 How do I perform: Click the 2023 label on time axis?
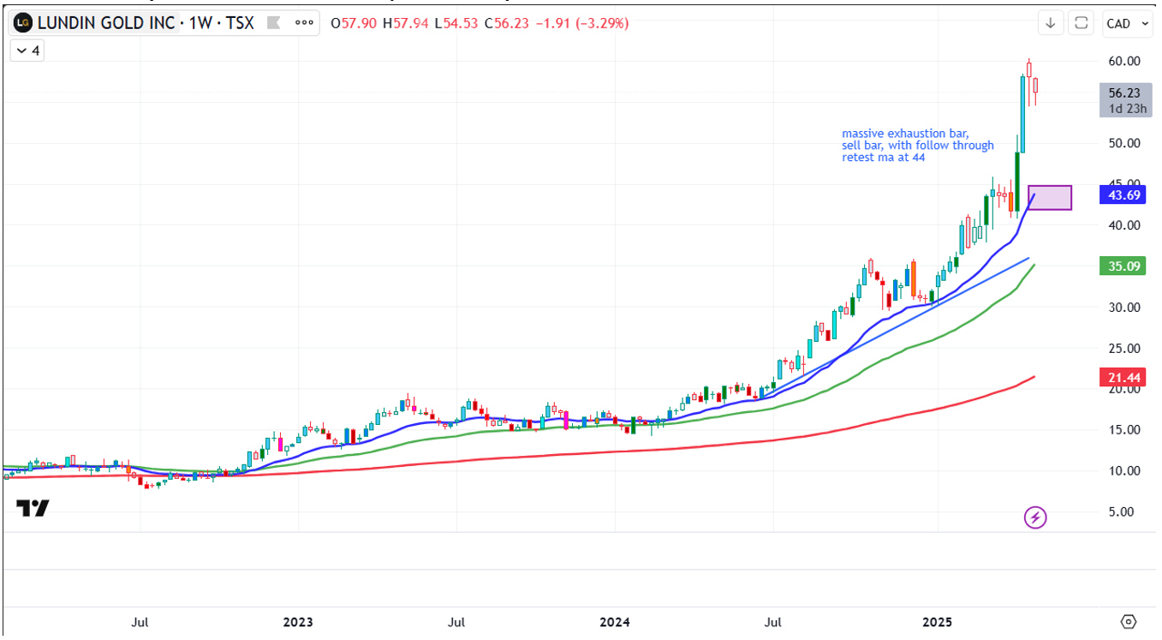297,621
